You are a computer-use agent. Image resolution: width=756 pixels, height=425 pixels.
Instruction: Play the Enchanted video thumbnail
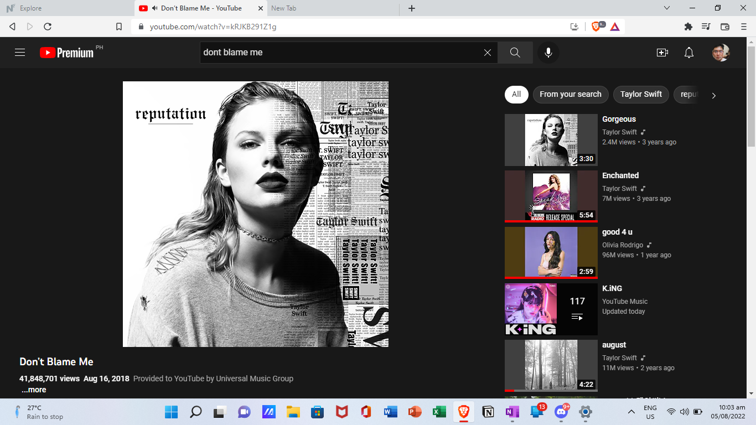[x=551, y=196]
